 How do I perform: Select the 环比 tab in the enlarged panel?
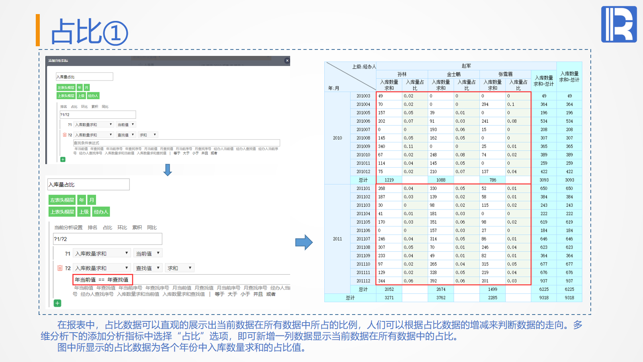pyautogui.click(x=122, y=228)
